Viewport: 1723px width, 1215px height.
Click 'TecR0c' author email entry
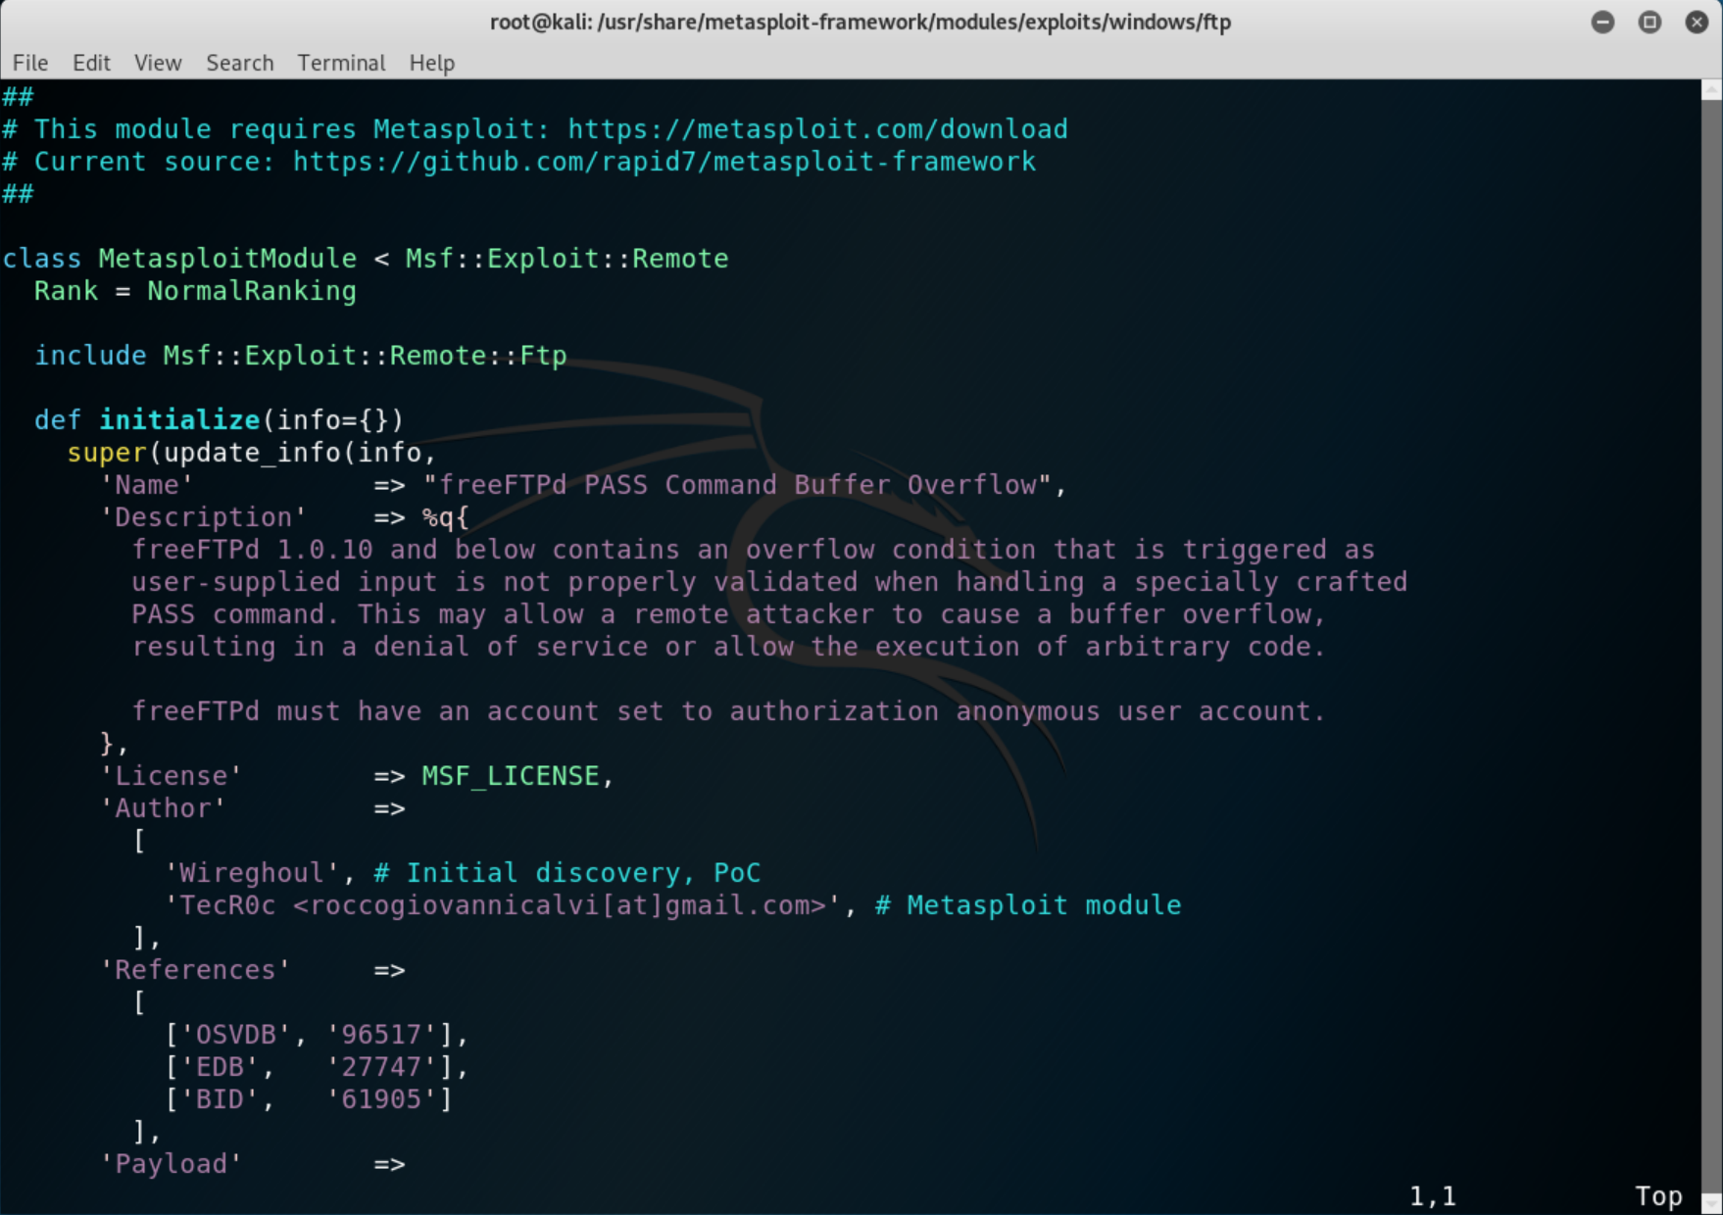503,905
